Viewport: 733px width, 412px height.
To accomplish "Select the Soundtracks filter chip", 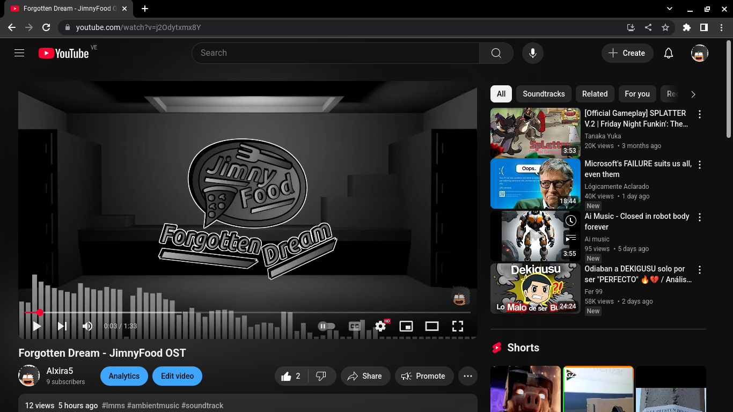I will point(544,94).
